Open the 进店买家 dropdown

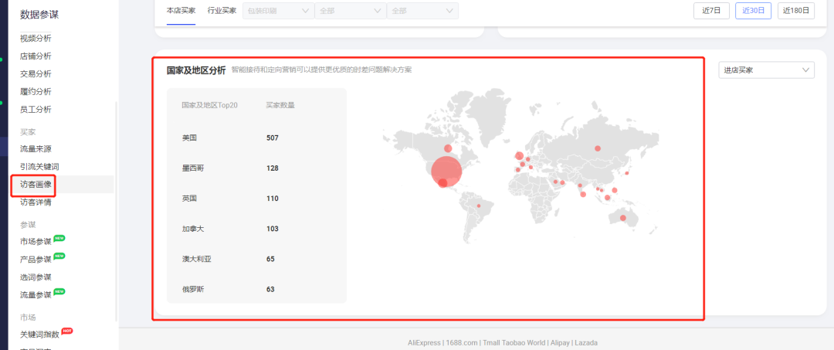coord(766,70)
